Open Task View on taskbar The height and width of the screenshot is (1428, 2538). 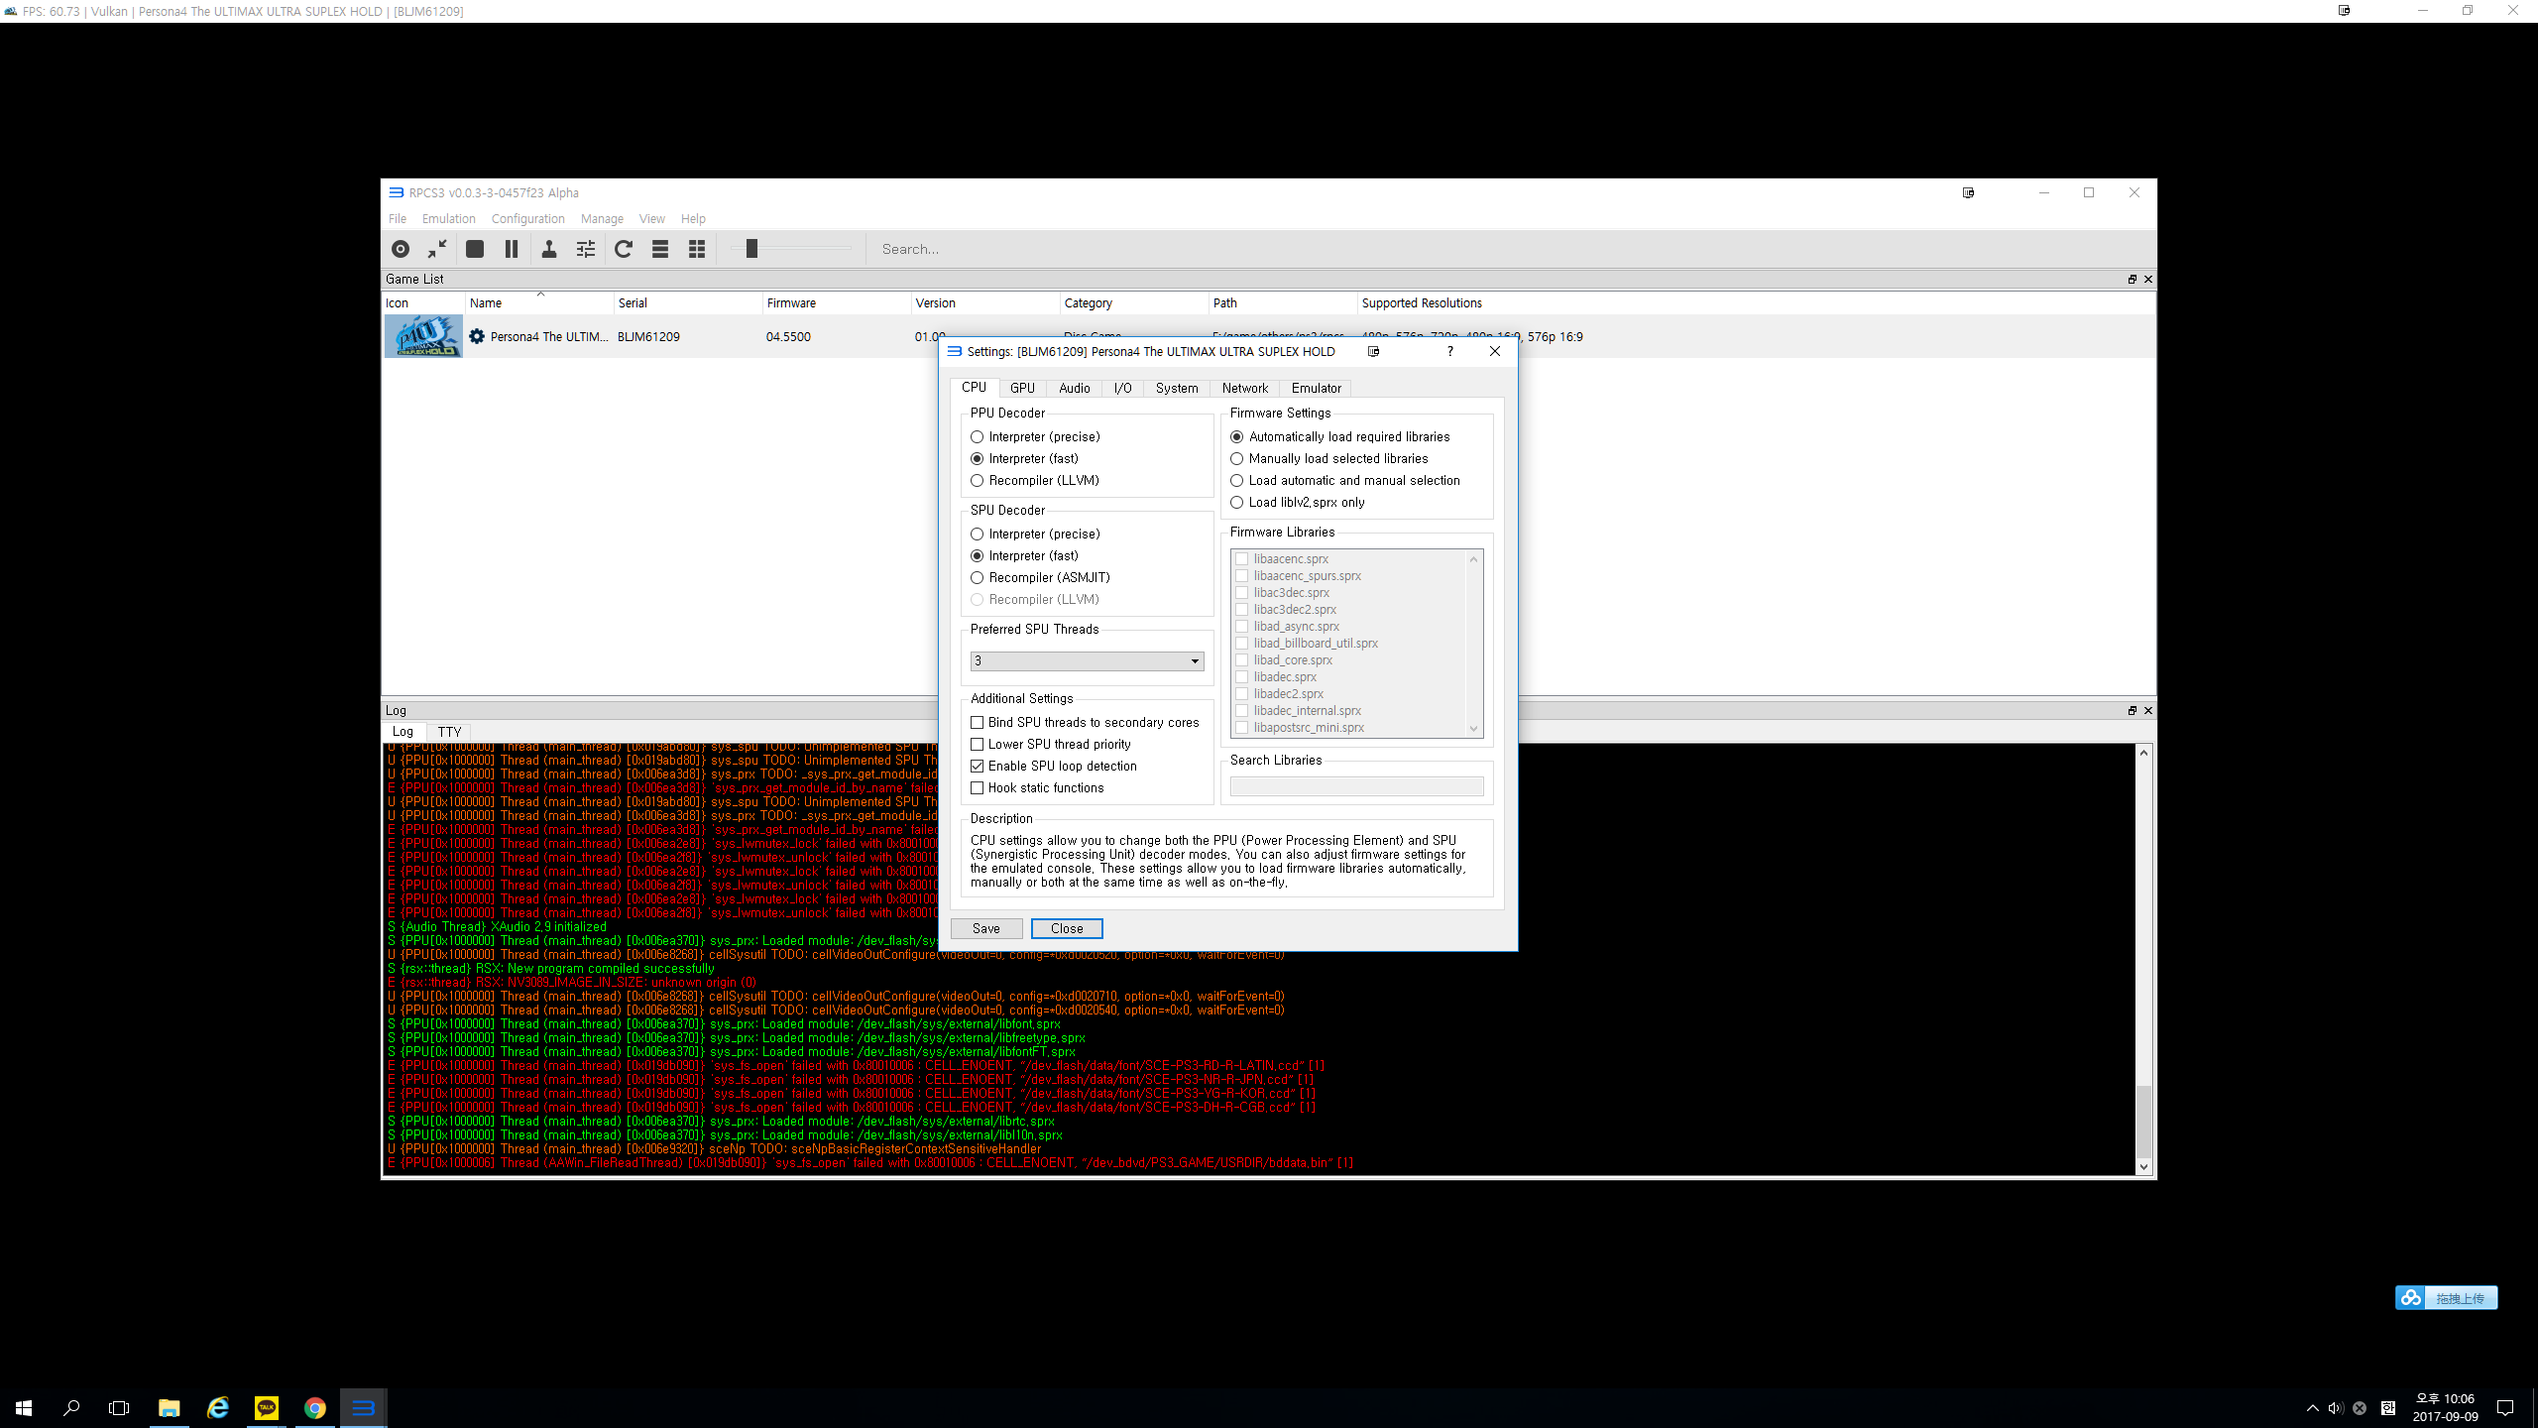tap(119, 1408)
